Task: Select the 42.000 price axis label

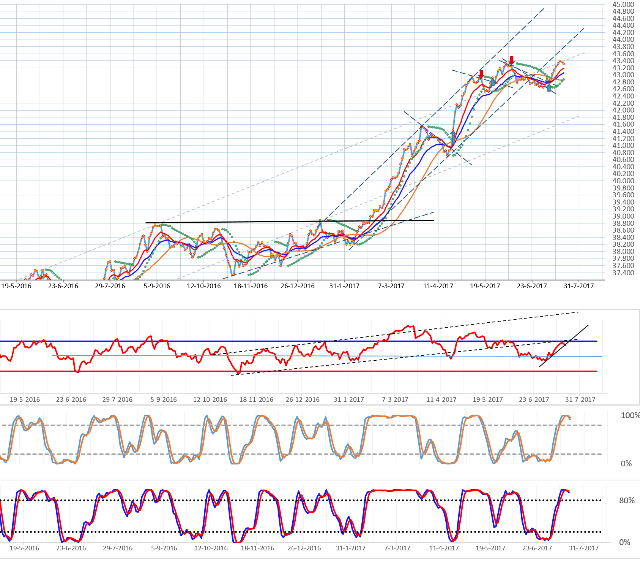Action: pos(623,110)
